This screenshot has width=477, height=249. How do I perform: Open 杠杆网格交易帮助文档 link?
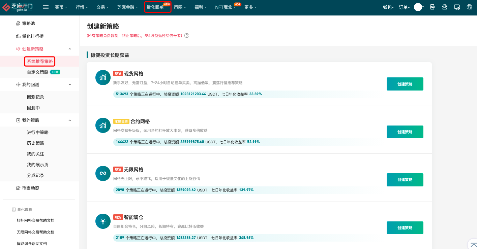coord(35,220)
